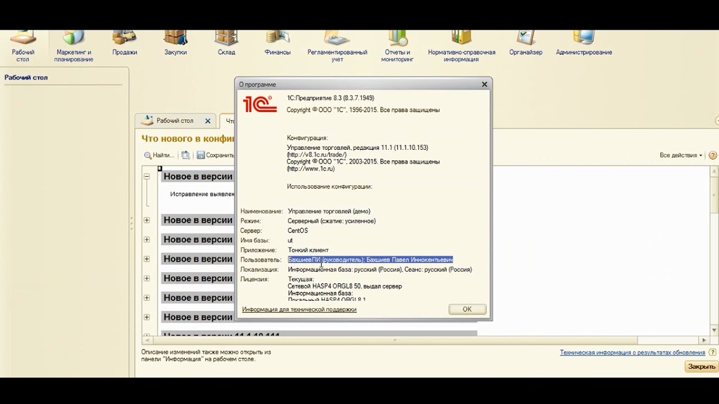Click the Тонкий клиент application value
The height and width of the screenshot is (404, 719).
point(308,250)
